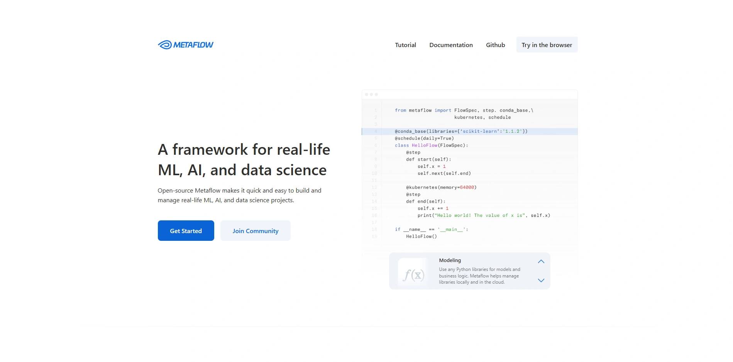
Task: Click the 'class HelloFlow(FlowSpec):' code line
Action: point(431,145)
